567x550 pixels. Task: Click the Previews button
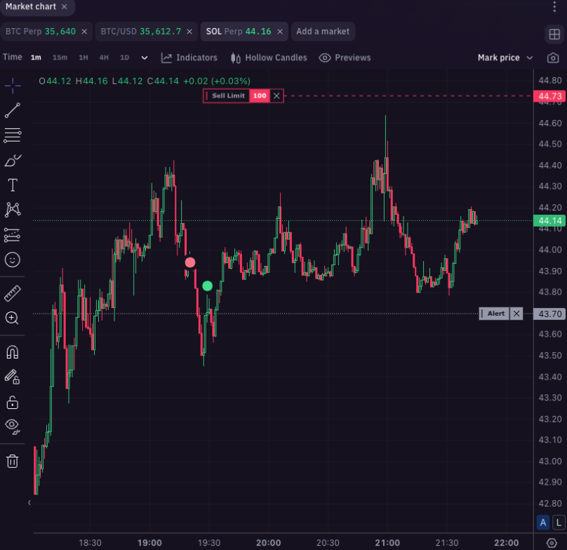pyautogui.click(x=345, y=58)
